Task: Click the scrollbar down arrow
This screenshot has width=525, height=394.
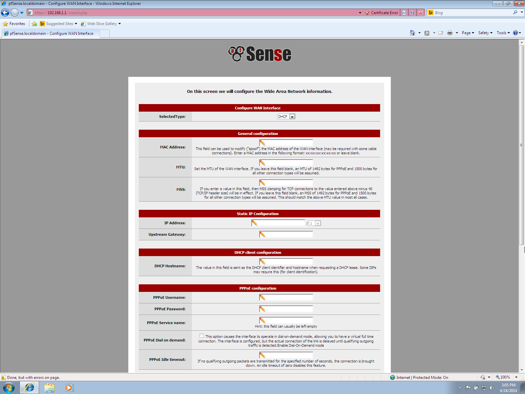Action: pos(522,370)
